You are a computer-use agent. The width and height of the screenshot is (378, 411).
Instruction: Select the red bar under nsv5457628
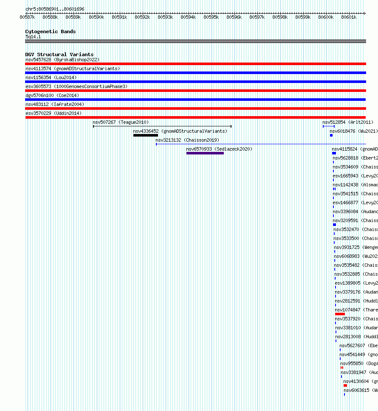pos(196,64)
